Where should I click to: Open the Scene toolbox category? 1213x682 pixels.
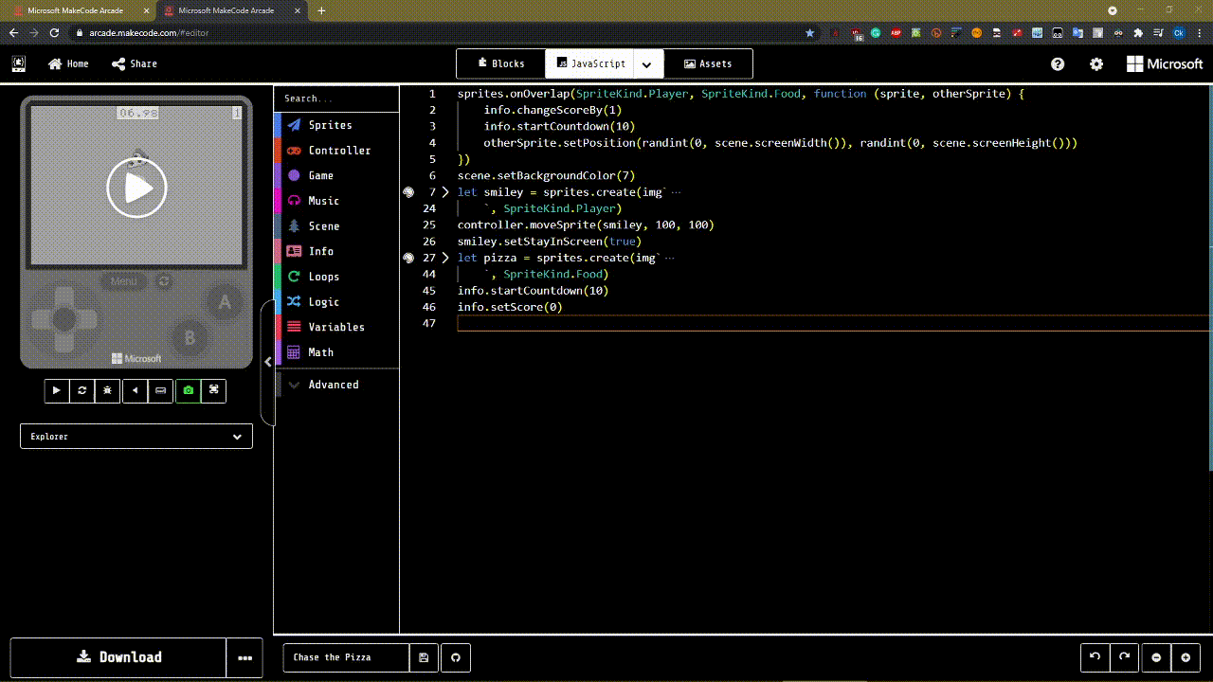pyautogui.click(x=336, y=226)
